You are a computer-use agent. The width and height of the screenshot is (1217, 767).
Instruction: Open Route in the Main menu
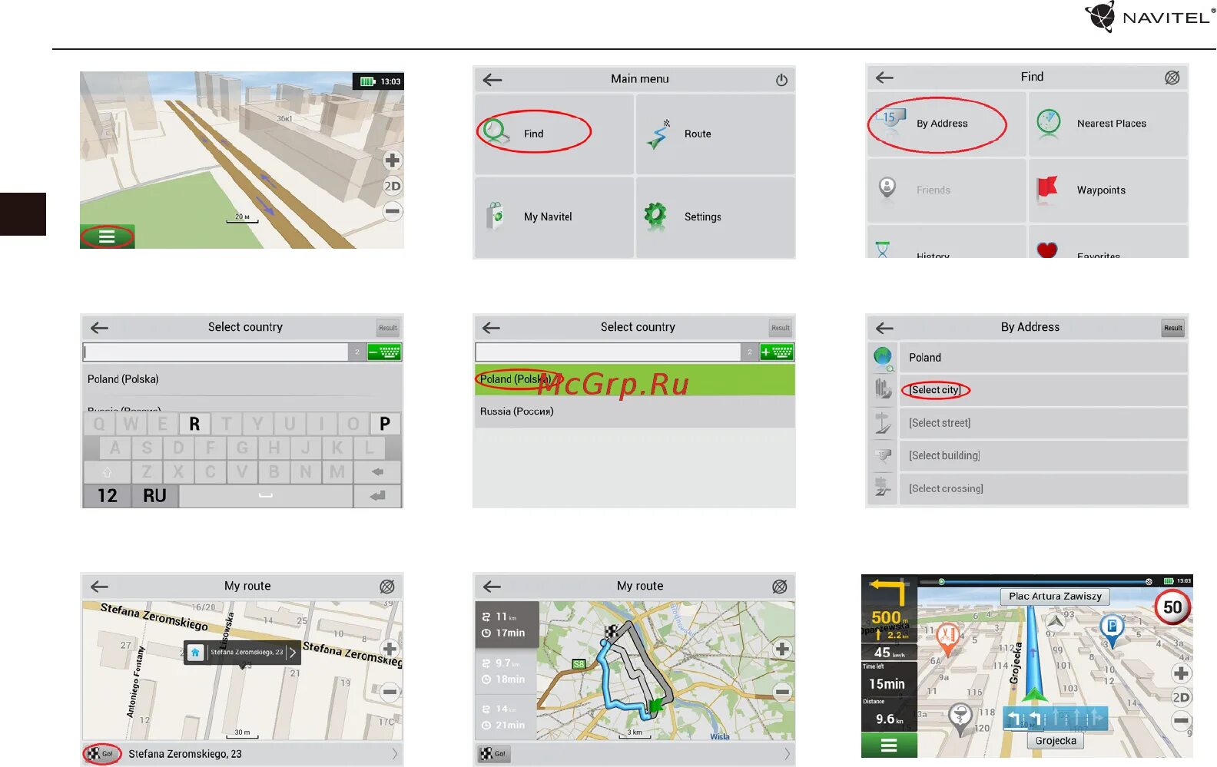point(715,134)
